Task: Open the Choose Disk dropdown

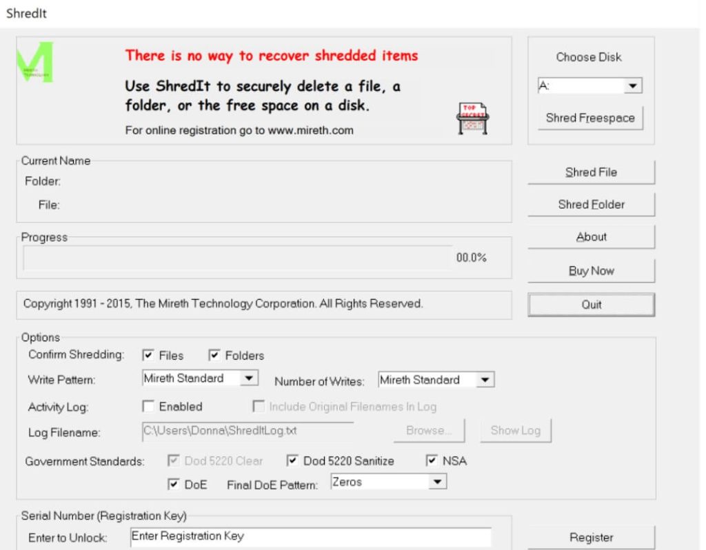Action: tap(633, 87)
